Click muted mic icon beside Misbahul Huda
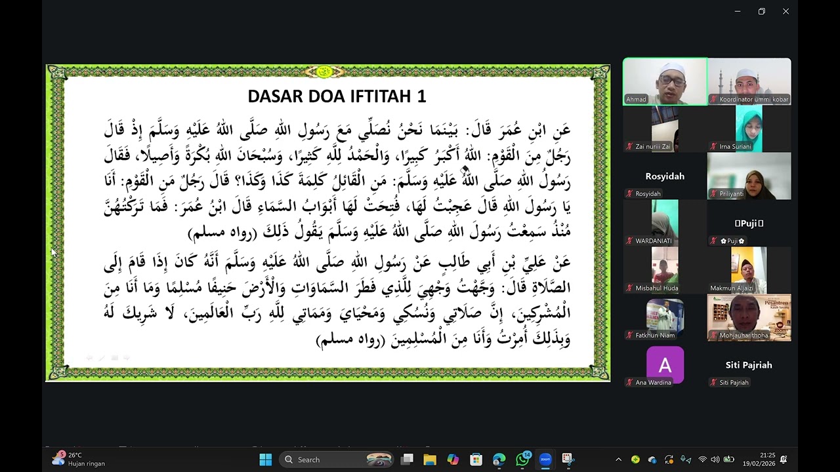Viewport: 840px width, 472px height. [x=629, y=288]
